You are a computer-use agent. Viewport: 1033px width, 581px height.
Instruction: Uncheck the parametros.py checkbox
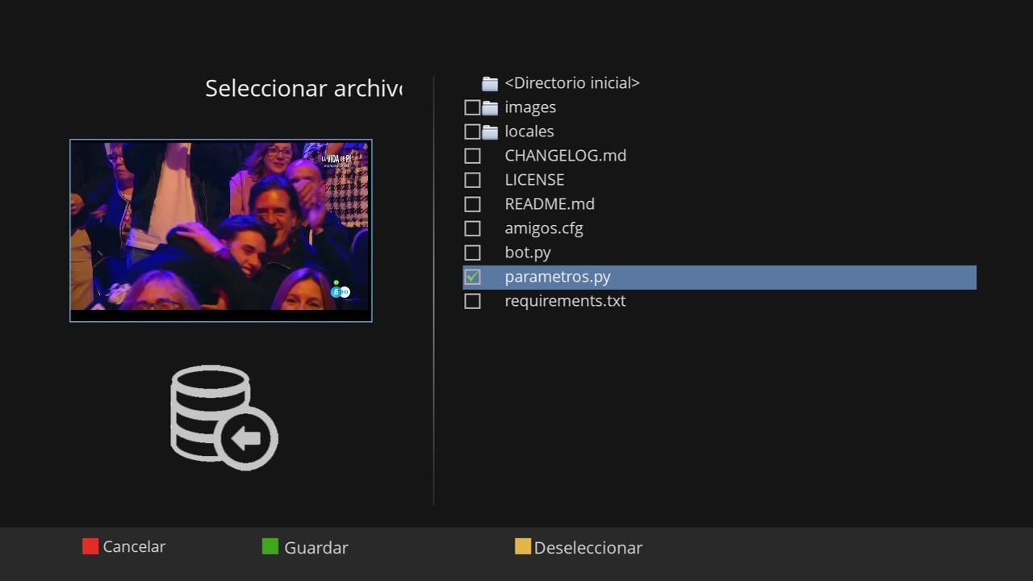point(472,277)
